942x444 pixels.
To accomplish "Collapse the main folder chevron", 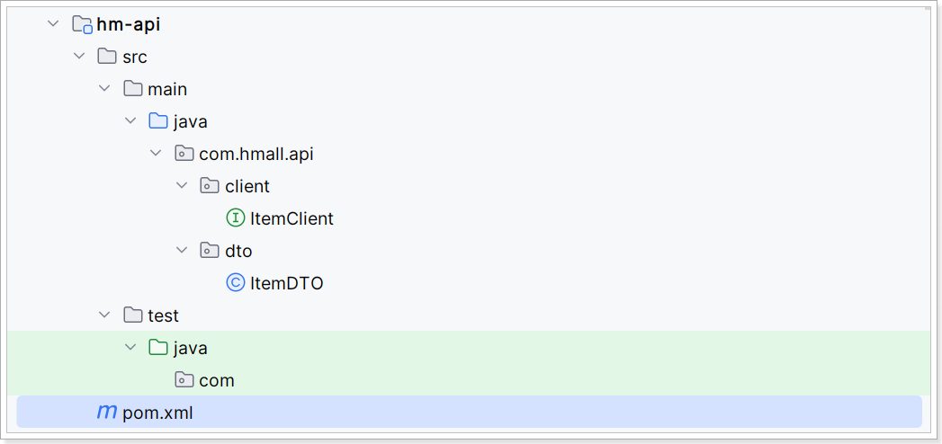I will [x=104, y=89].
